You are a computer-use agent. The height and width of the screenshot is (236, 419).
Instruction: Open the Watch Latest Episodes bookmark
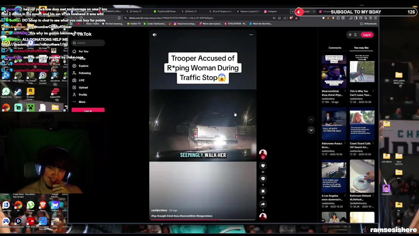(210, 24)
